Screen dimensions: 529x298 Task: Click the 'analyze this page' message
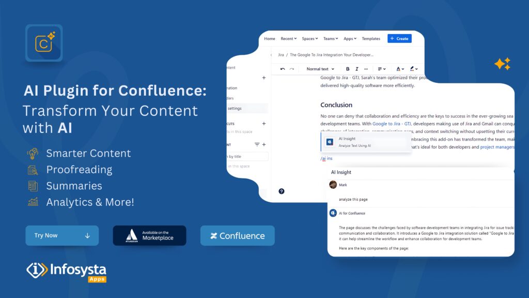[353, 199]
